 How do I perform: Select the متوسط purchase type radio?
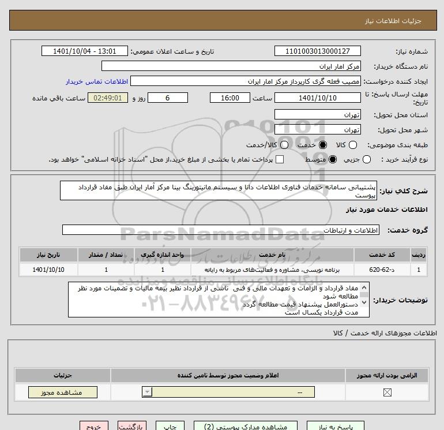pos(333,159)
